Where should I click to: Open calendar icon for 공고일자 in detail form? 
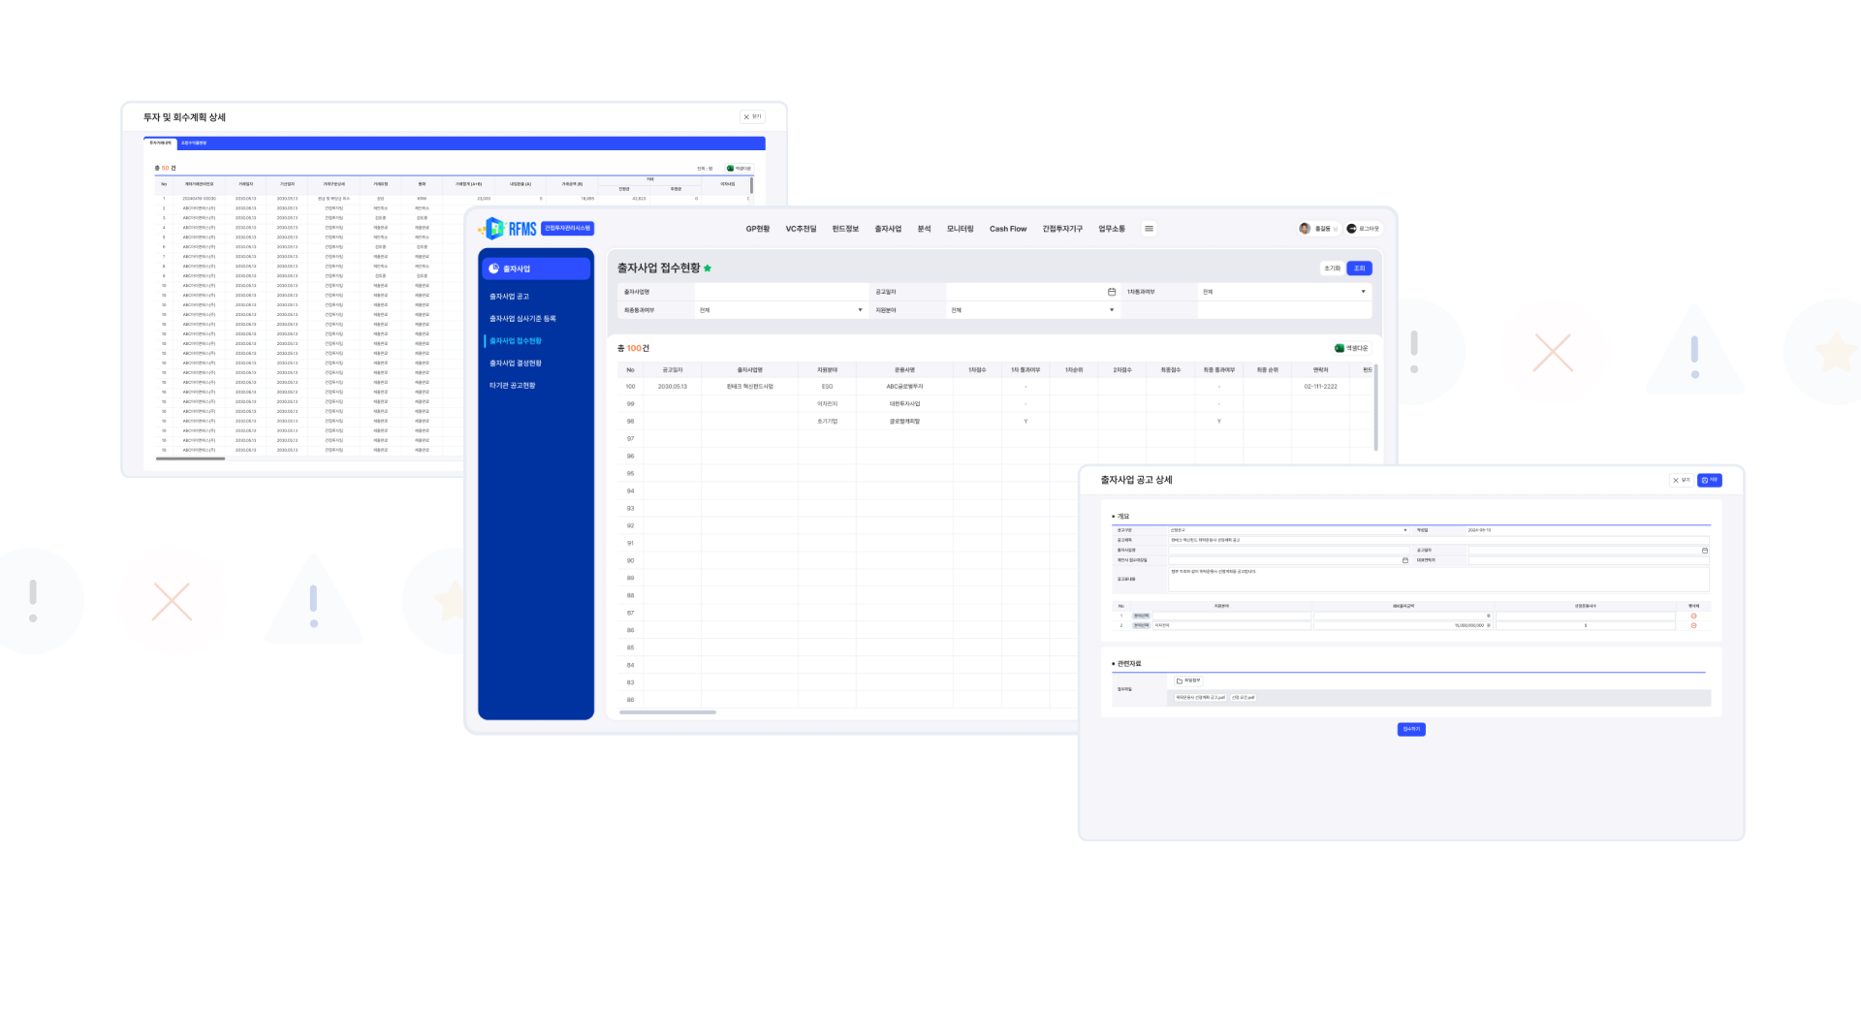point(1704,551)
